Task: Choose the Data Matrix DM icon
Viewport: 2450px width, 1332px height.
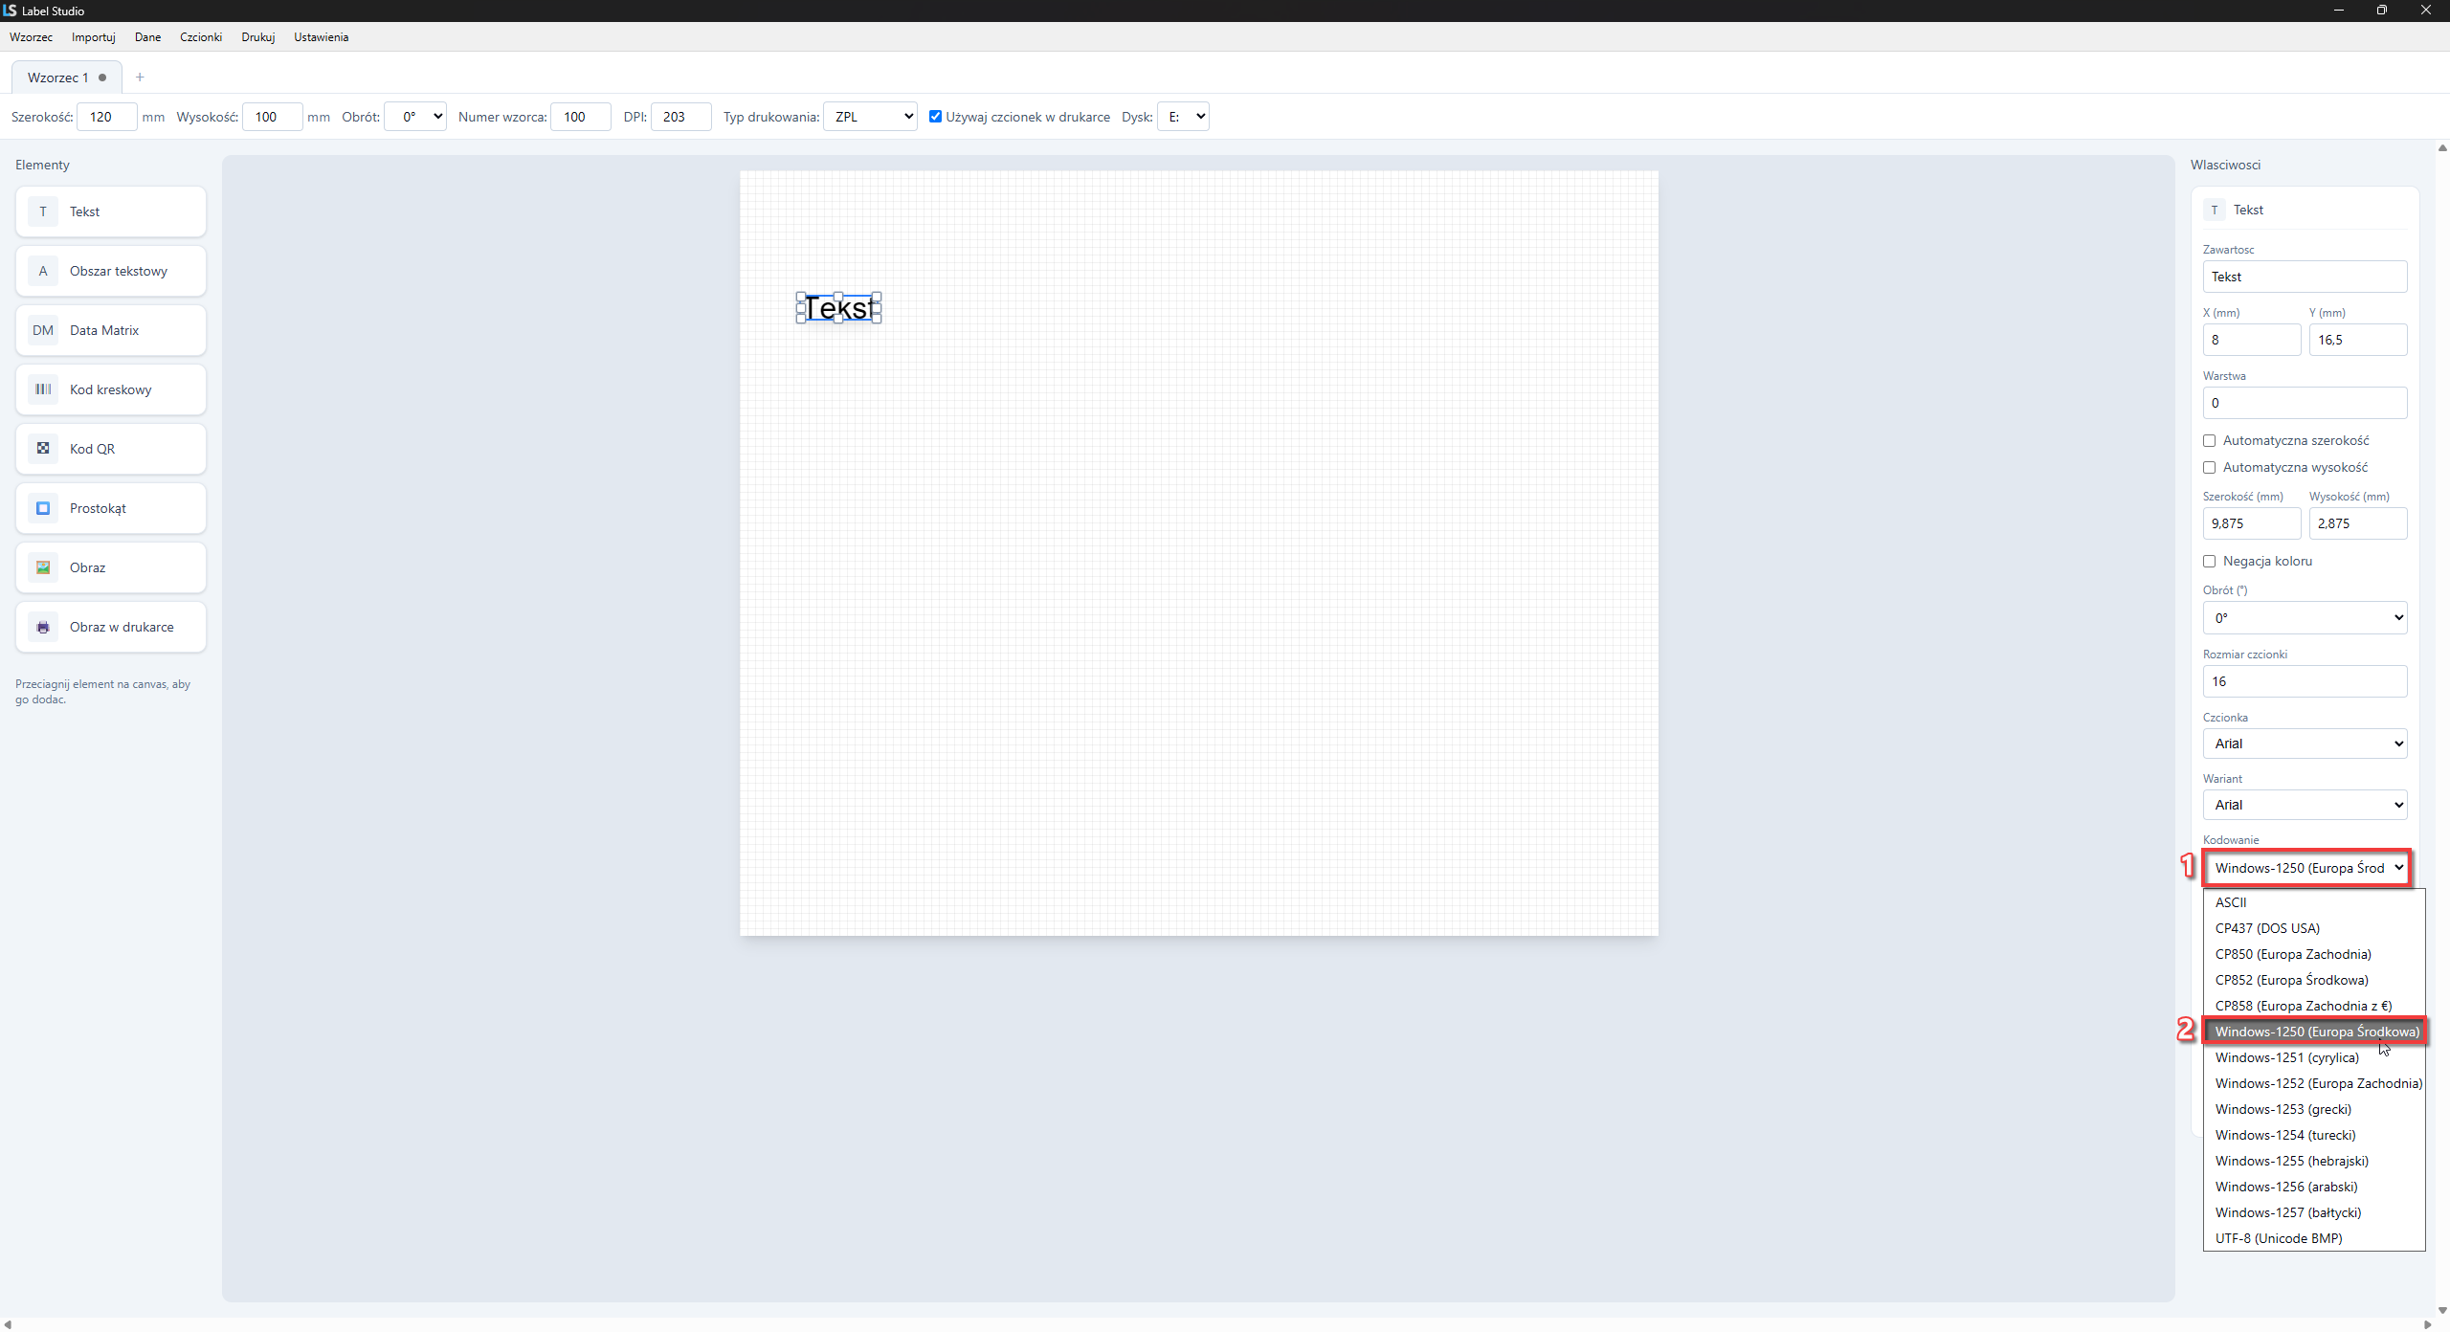Action: (43, 330)
